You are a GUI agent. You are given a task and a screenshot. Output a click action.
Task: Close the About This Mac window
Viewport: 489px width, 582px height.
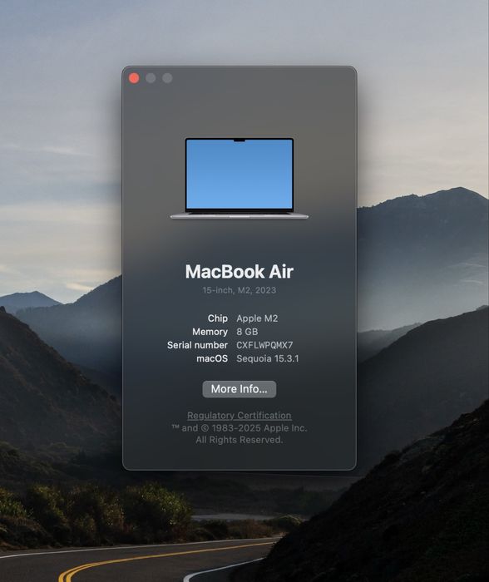click(134, 78)
